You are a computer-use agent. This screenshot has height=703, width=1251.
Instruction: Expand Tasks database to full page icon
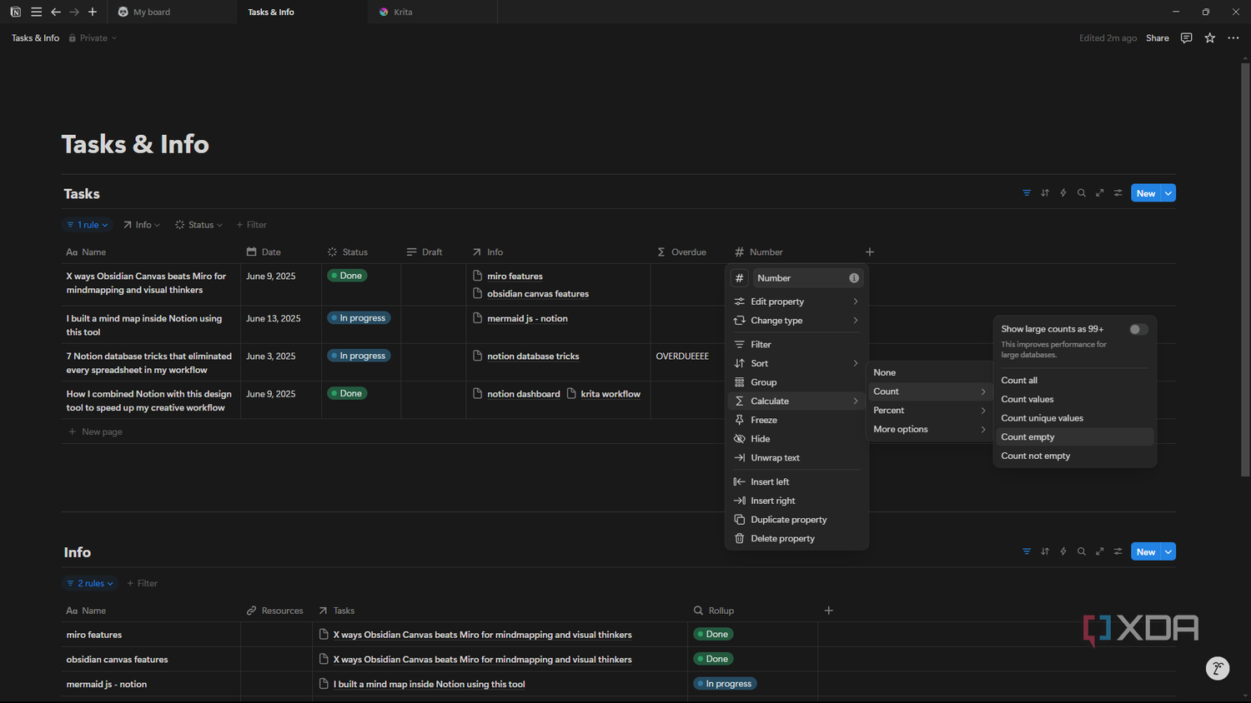click(1100, 193)
